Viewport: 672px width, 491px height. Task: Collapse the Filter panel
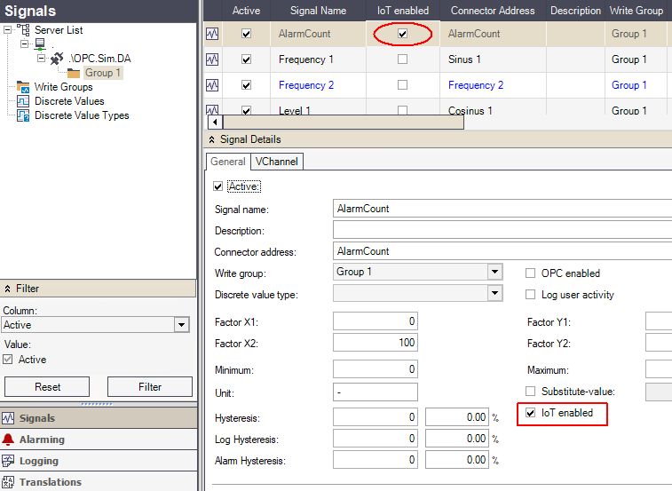tap(8, 289)
